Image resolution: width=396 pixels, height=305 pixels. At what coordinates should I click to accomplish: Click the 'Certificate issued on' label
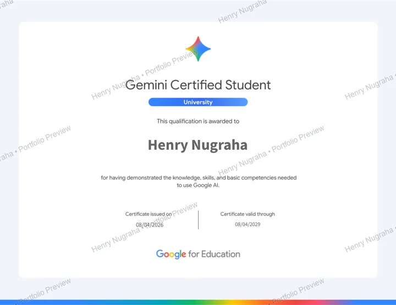[148, 214]
